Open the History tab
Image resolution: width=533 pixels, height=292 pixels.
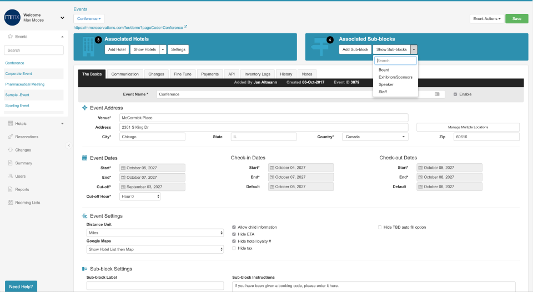coord(286,74)
